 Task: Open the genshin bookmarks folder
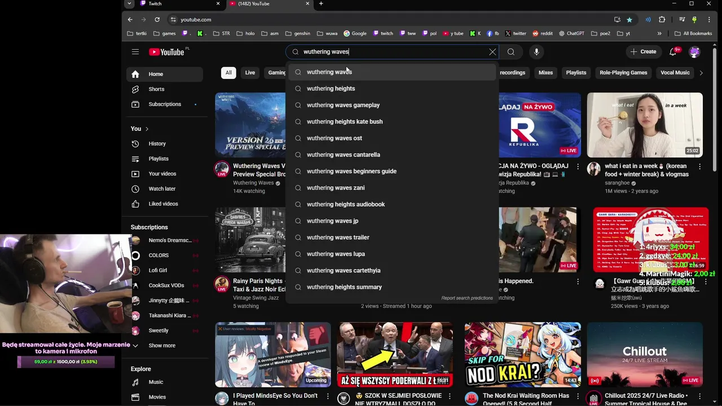click(x=298, y=33)
